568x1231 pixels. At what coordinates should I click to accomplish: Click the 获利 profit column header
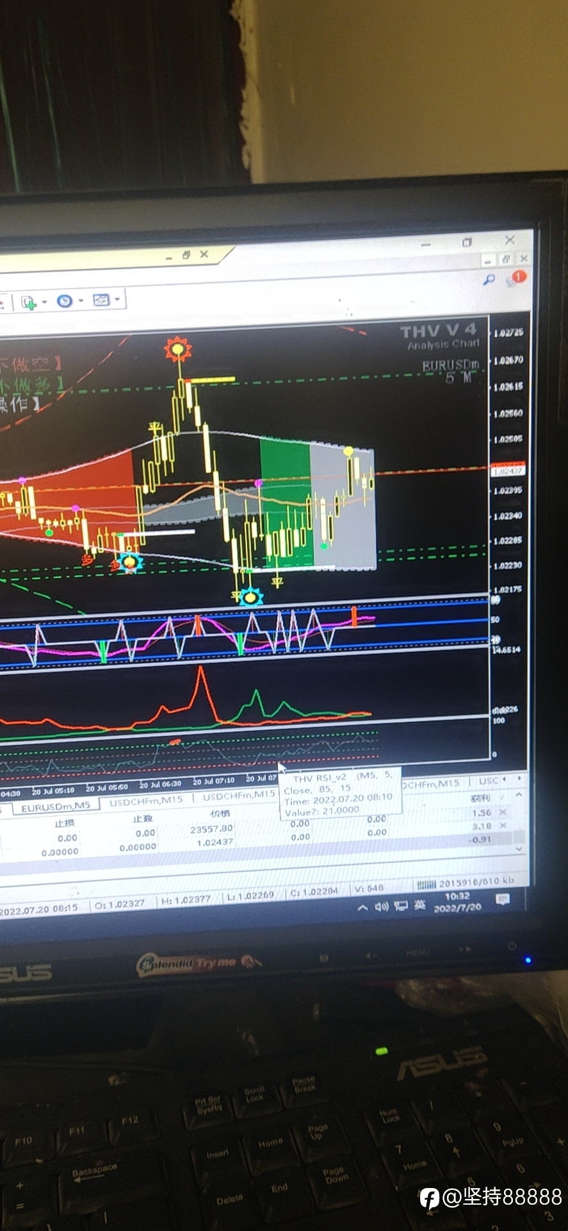[x=480, y=798]
